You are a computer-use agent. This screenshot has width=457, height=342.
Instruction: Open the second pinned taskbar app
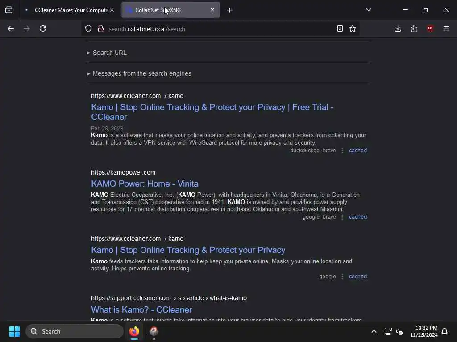point(154,331)
